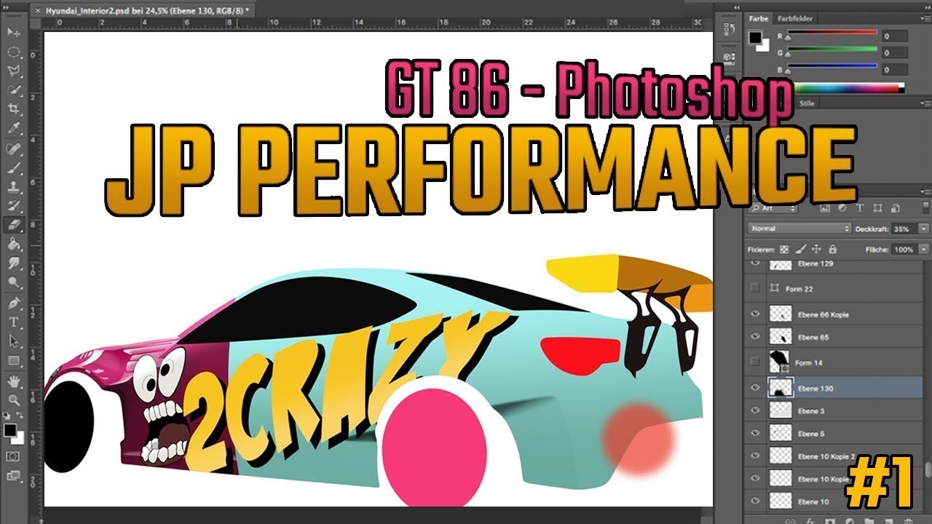This screenshot has height=524, width=932.
Task: Select the Eyedropper tool
Action: click(x=14, y=129)
